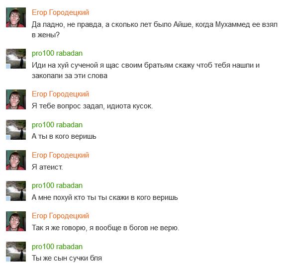
Task: Click blue status square beside 'А ты в кого веришь'
Action: [x=8, y=138]
